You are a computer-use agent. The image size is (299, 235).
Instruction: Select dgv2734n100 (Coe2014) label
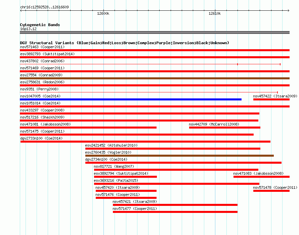pyautogui.click(x=106, y=159)
